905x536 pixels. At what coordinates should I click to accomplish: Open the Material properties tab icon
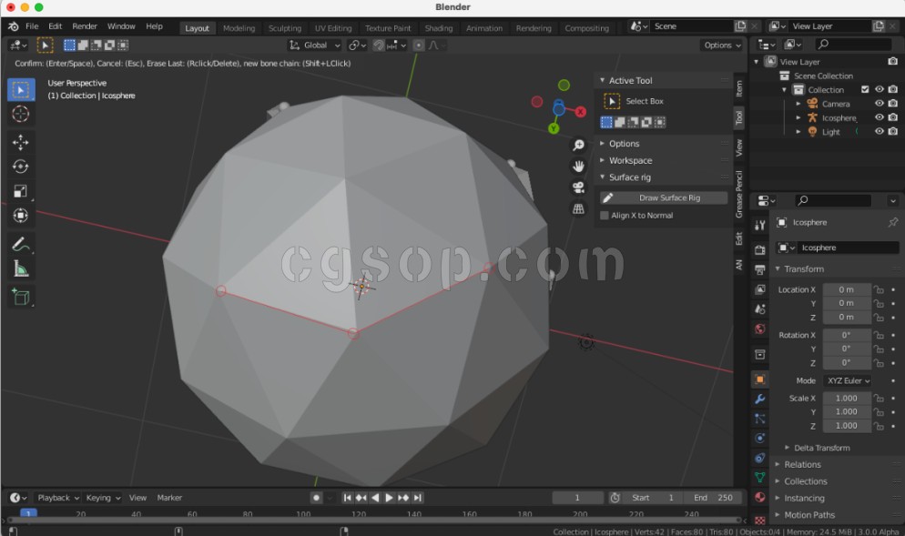click(760, 498)
